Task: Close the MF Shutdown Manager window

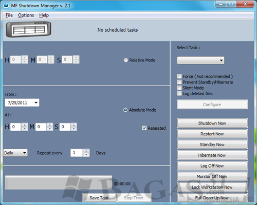Action: tap(245, 4)
